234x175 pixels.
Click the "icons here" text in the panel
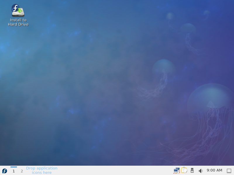tap(42, 173)
